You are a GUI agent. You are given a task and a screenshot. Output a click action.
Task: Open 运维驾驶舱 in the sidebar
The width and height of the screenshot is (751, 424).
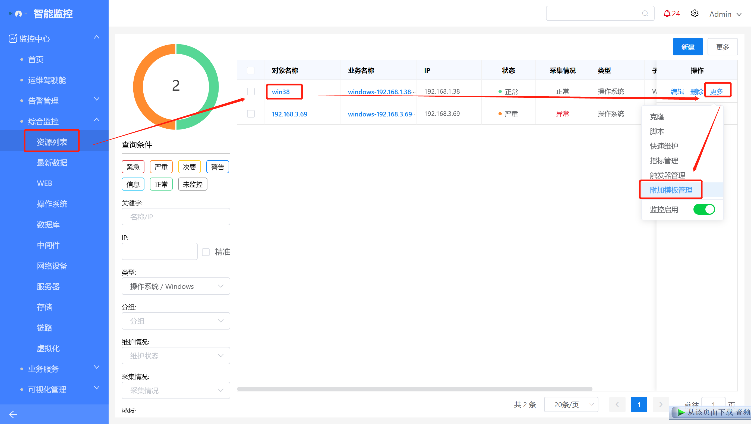tap(47, 80)
